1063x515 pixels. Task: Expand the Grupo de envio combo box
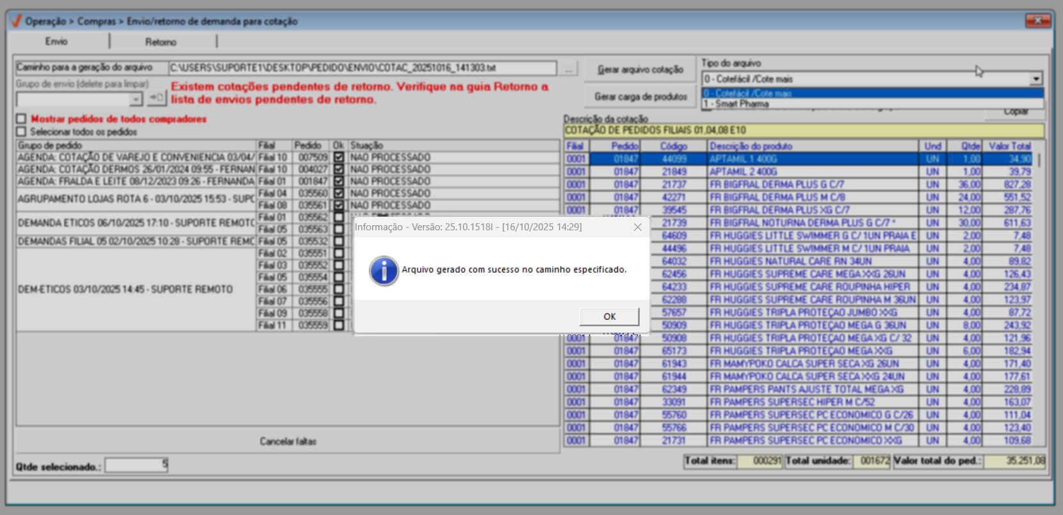[x=136, y=99]
